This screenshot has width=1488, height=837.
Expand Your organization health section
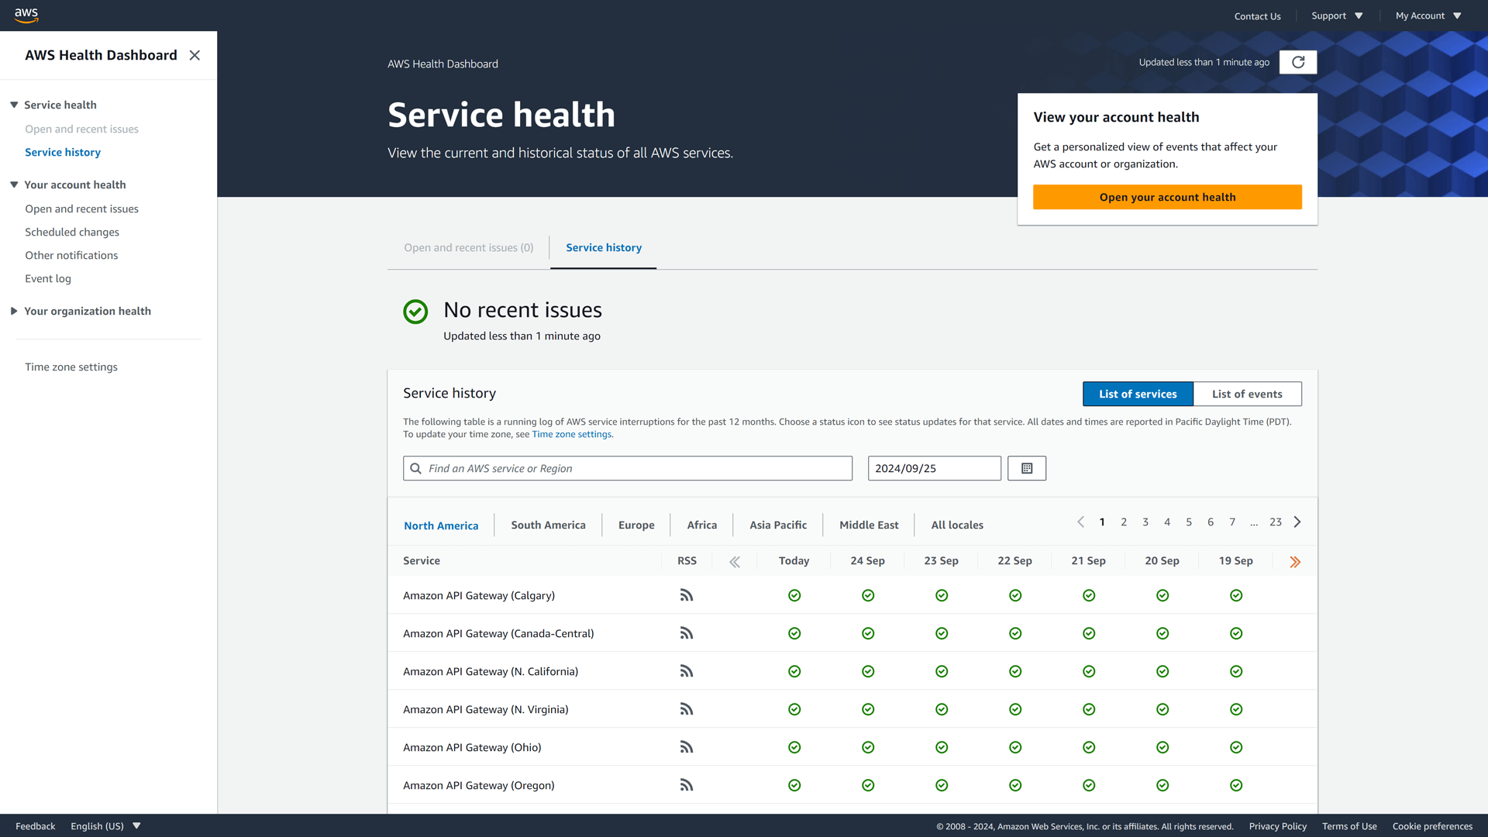(13, 311)
